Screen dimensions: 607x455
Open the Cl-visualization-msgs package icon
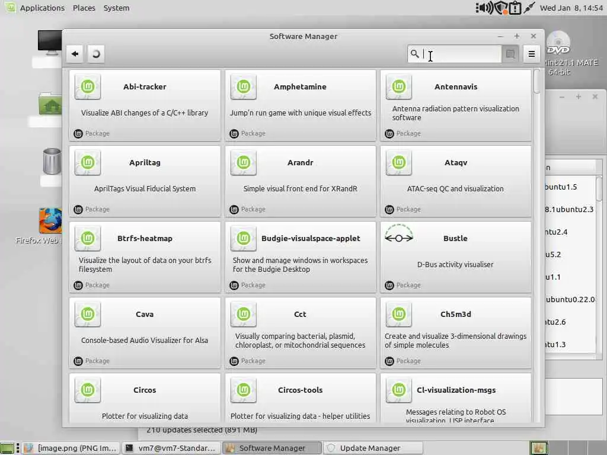click(x=399, y=390)
